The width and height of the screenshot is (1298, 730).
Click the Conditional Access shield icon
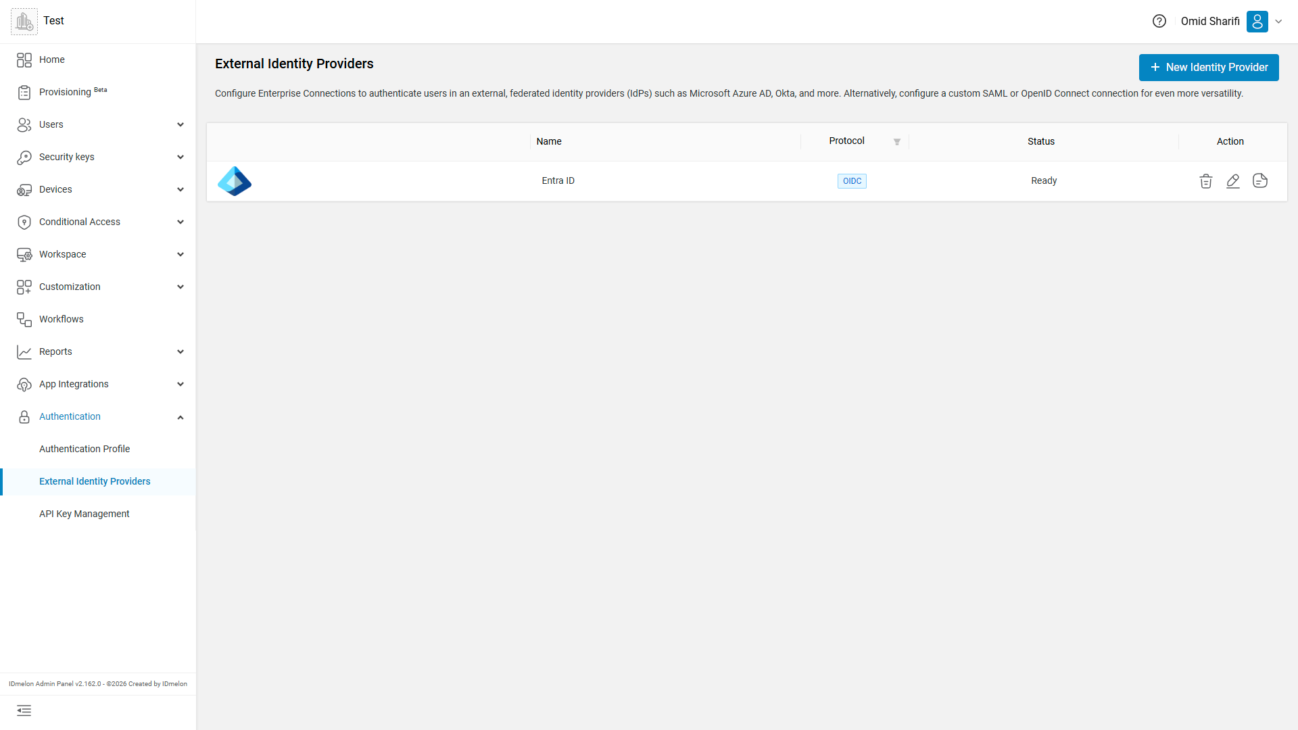pyautogui.click(x=24, y=222)
